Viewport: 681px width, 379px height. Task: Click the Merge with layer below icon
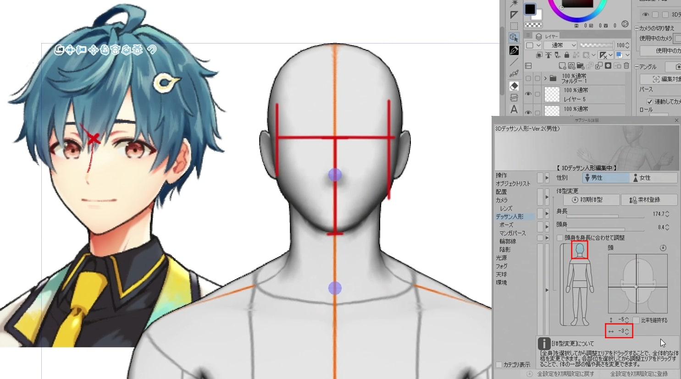[x=599, y=66]
